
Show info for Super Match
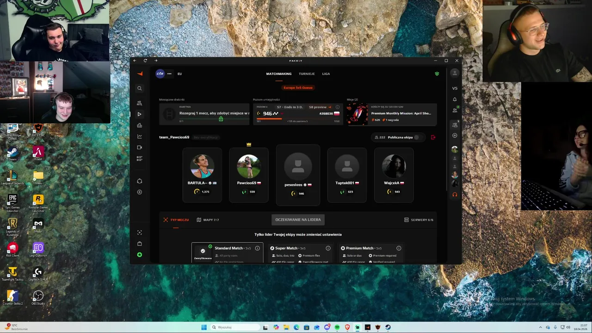click(328, 248)
